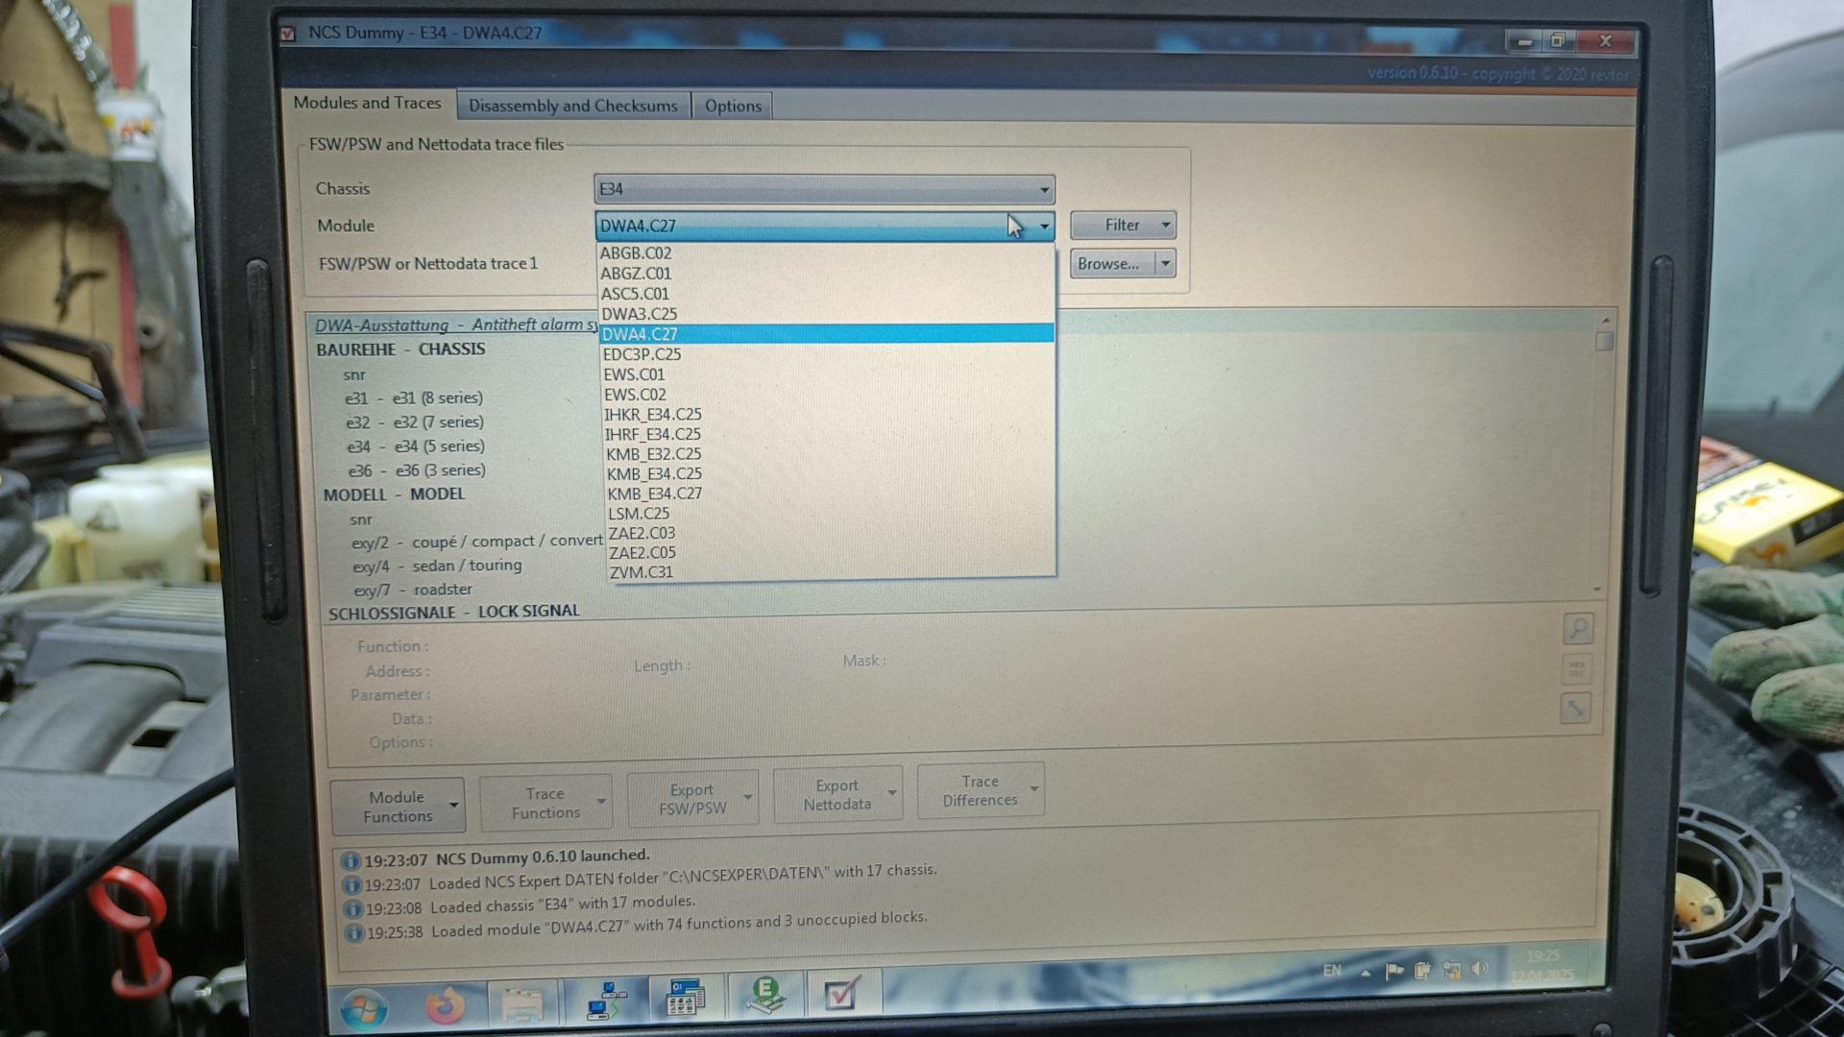Choose IHKR_E34.C25 module
The image size is (1844, 1037).
tap(828, 415)
